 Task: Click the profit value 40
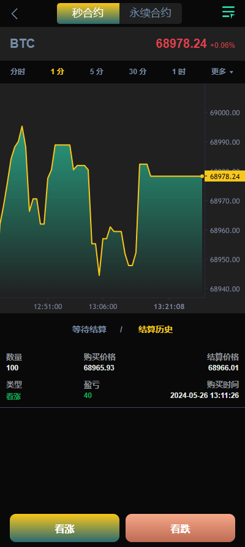[x=88, y=396]
